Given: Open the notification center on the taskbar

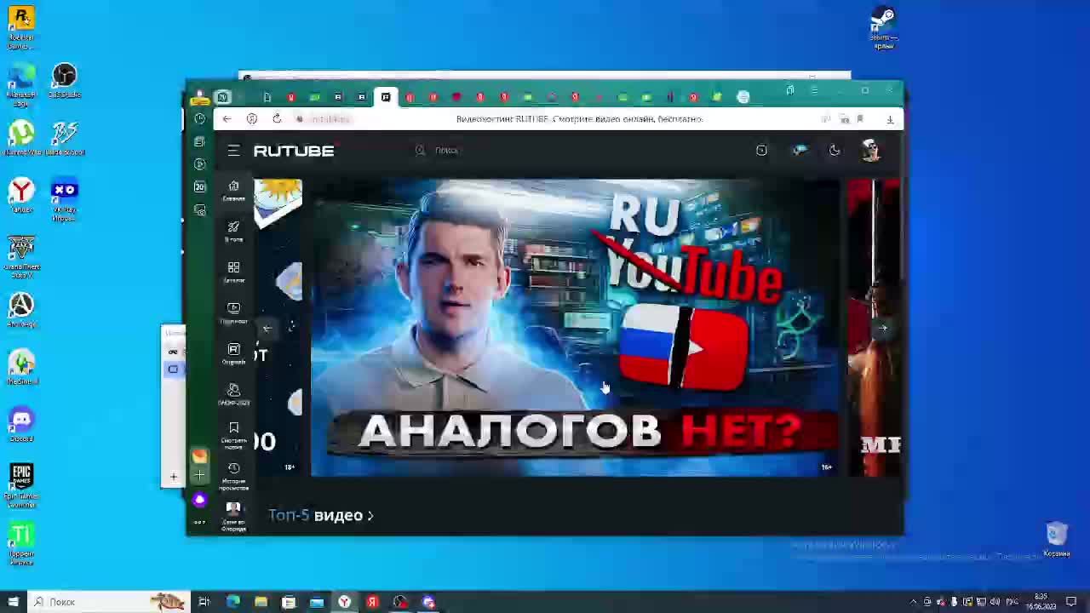Looking at the screenshot, I should [x=1071, y=602].
